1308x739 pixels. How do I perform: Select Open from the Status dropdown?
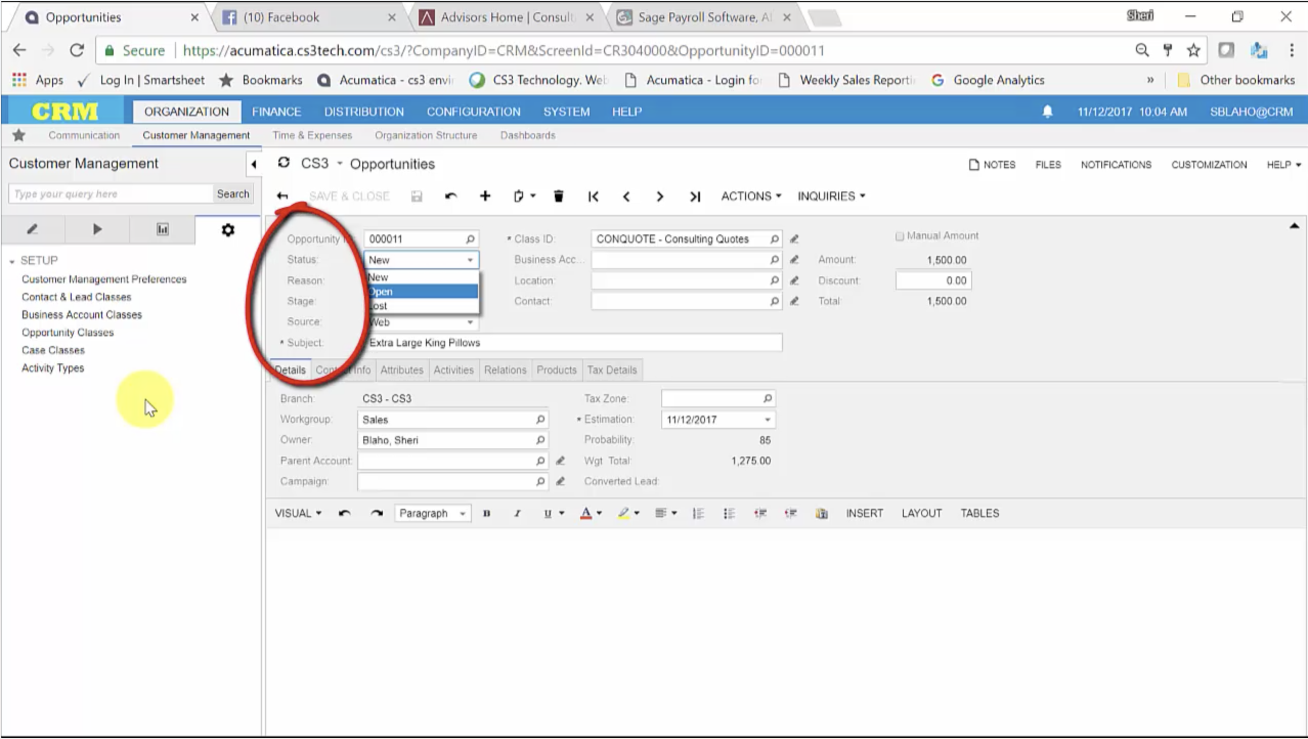(x=421, y=291)
